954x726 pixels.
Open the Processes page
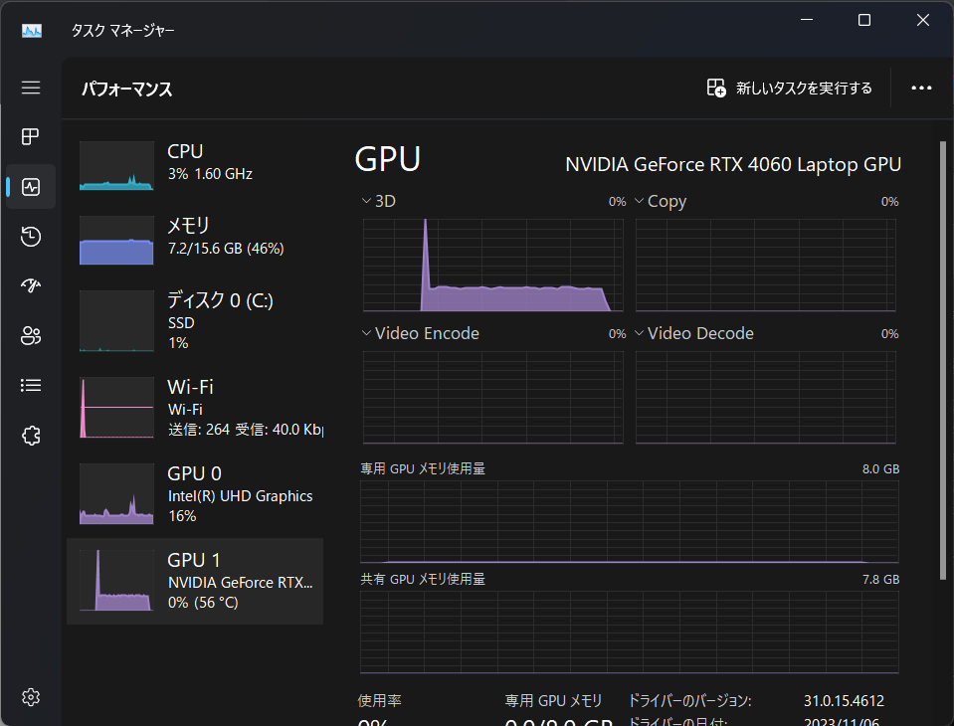click(30, 136)
